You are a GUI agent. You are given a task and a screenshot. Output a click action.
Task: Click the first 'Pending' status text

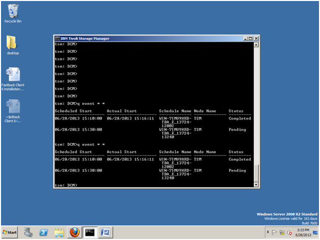pyautogui.click(x=237, y=130)
